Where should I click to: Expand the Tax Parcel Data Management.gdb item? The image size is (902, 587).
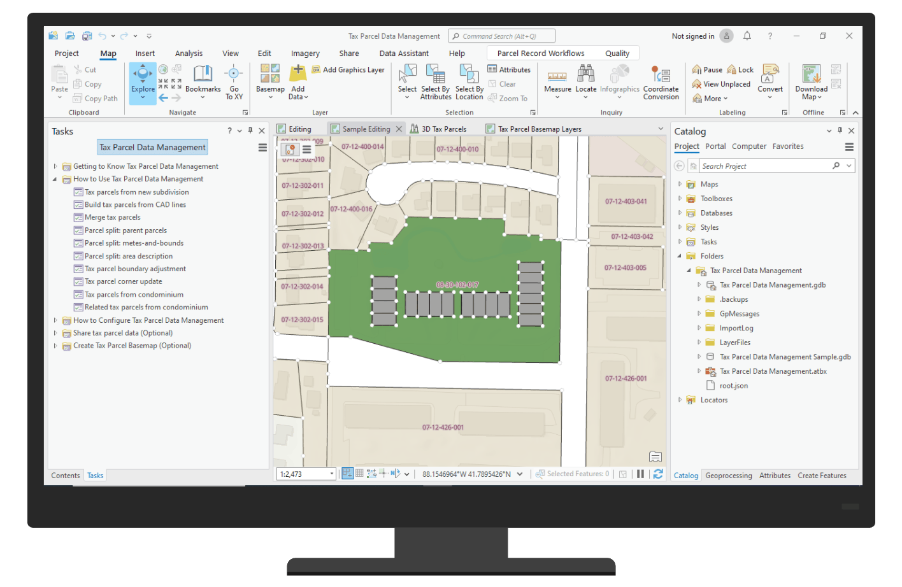pos(699,285)
